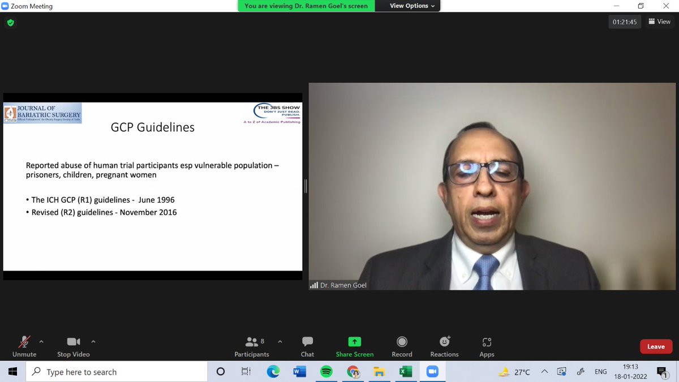Click the Zoom icon on taskbar
Image resolution: width=679 pixels, height=382 pixels.
click(432, 372)
